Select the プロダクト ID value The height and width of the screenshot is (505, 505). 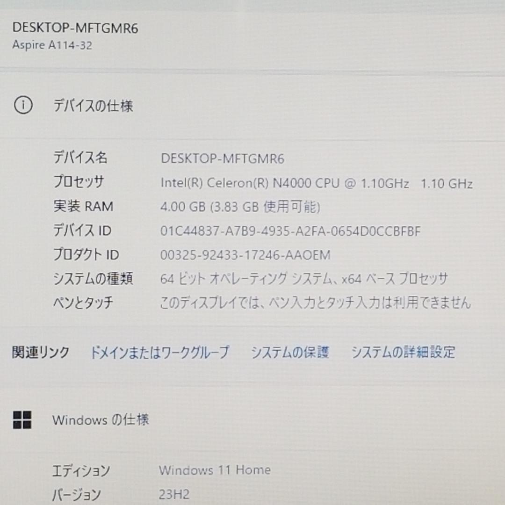click(x=245, y=255)
